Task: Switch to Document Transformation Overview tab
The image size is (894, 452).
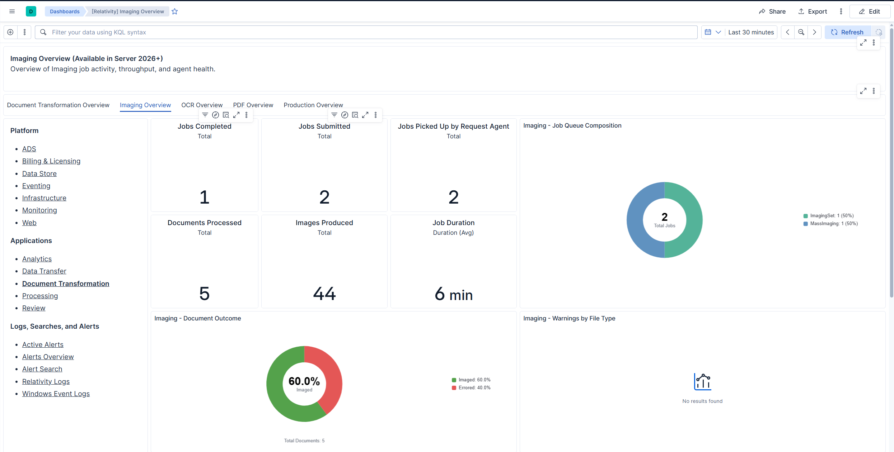Action: pos(58,105)
